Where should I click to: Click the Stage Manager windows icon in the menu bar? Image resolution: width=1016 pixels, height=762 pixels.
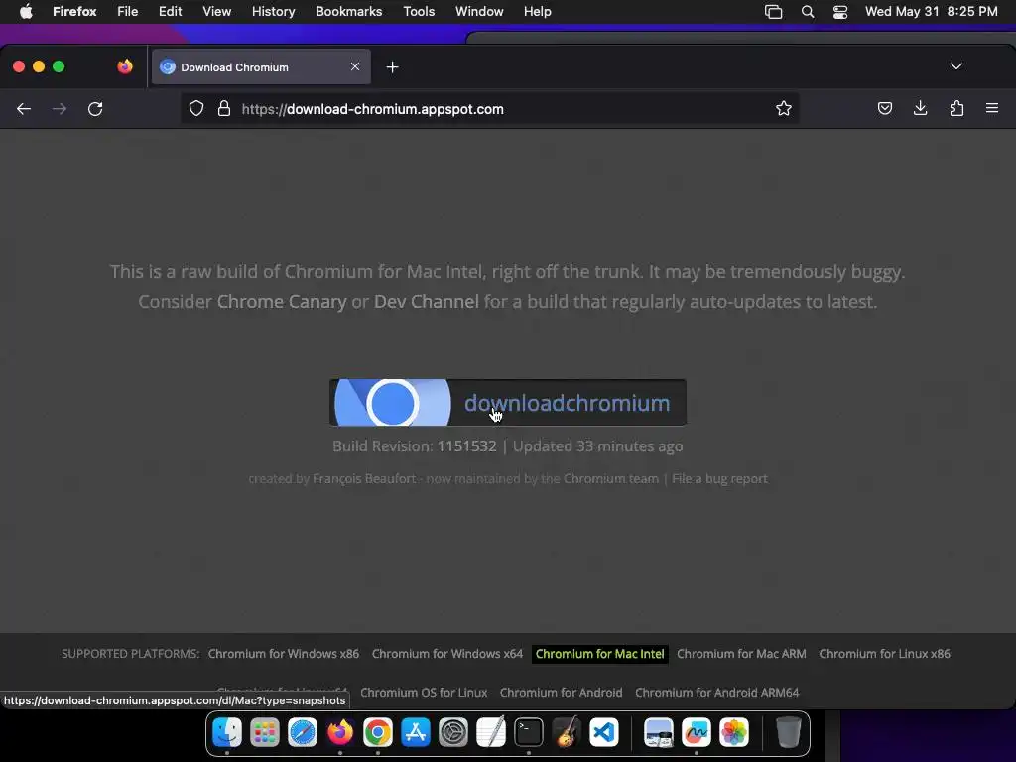[773, 12]
